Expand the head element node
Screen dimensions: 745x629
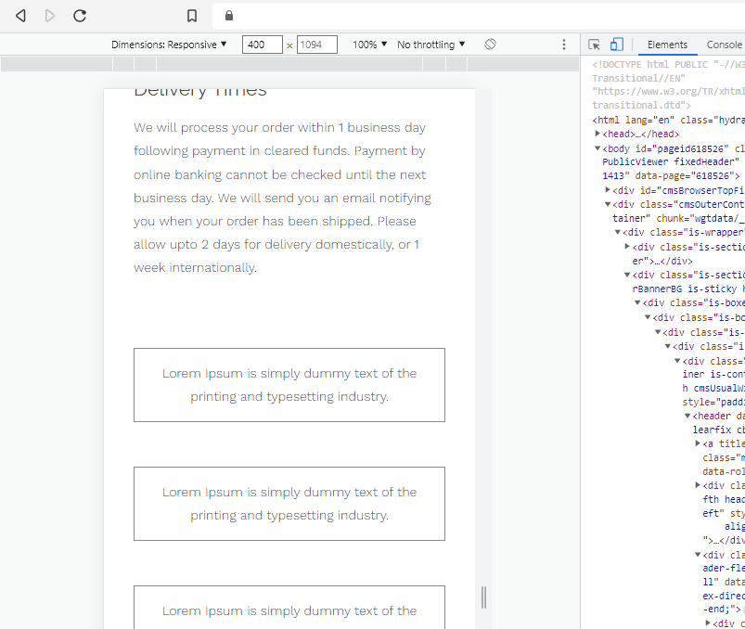coord(597,134)
